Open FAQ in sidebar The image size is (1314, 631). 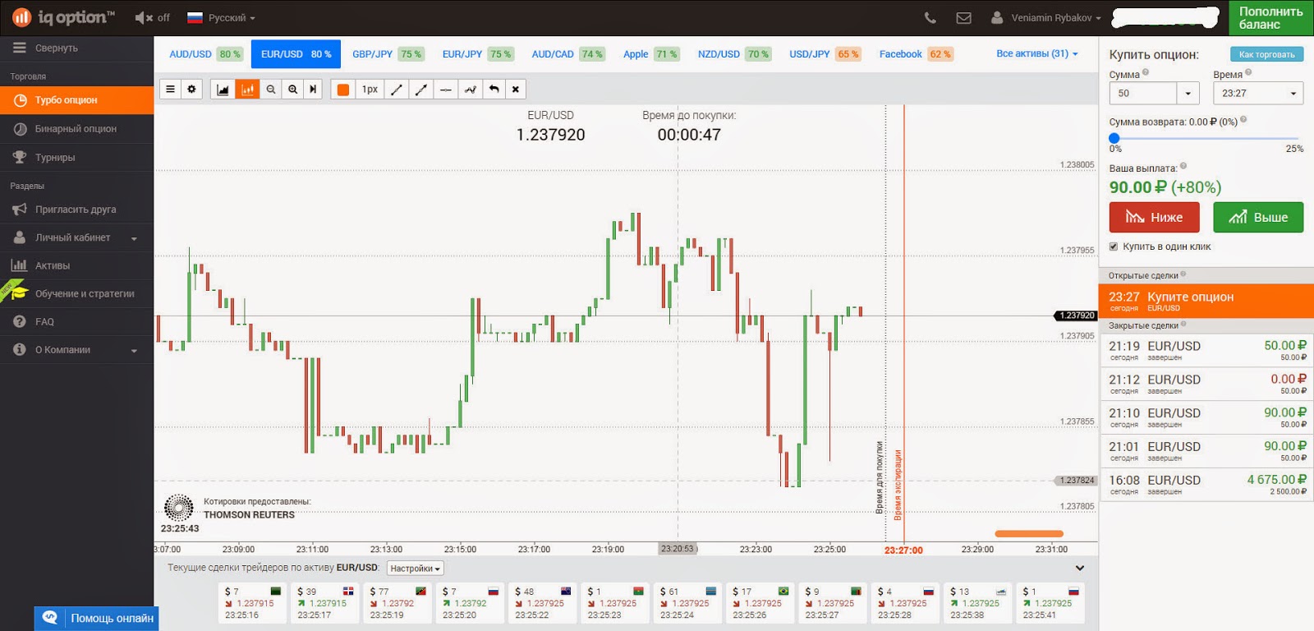[76, 322]
